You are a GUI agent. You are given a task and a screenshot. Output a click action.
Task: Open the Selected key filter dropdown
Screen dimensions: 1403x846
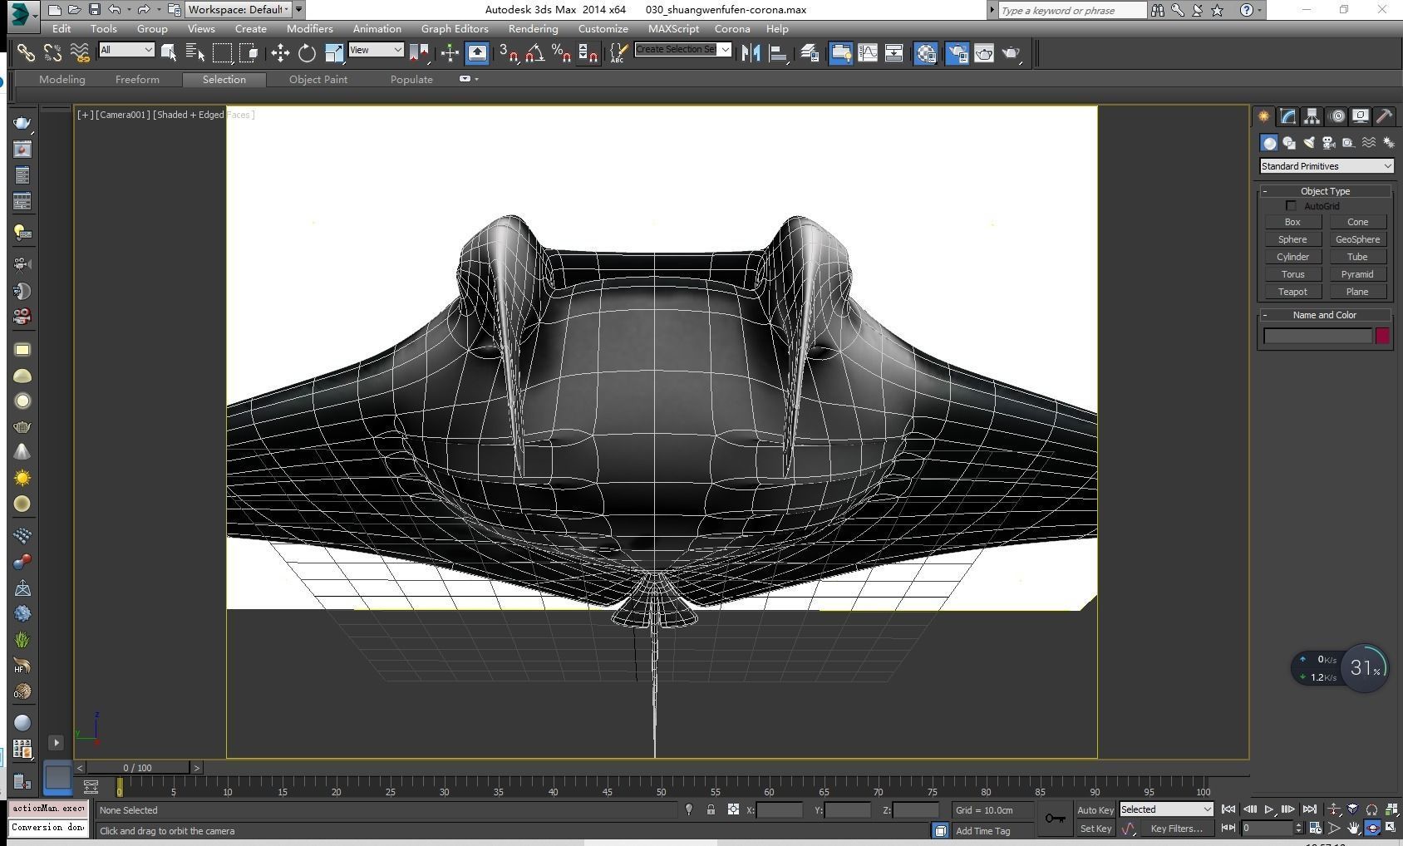[x=1166, y=809]
